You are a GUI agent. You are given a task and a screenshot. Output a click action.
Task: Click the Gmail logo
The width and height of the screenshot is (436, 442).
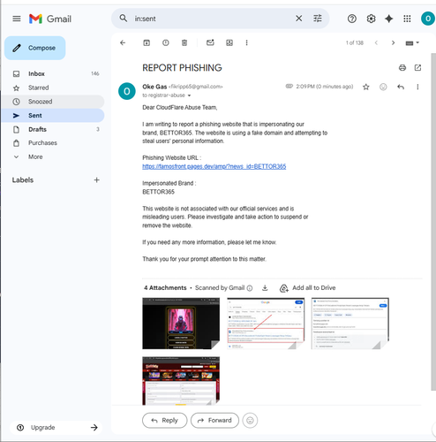click(x=50, y=19)
